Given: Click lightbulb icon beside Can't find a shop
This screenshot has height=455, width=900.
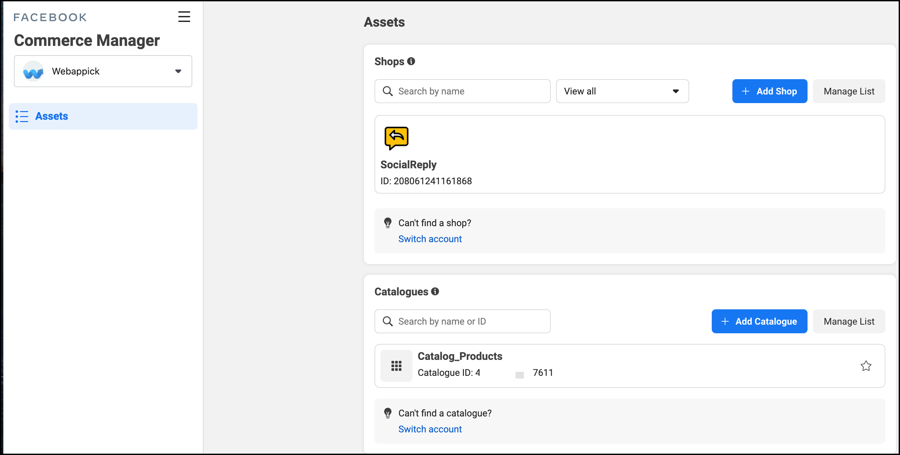Looking at the screenshot, I should (x=387, y=223).
